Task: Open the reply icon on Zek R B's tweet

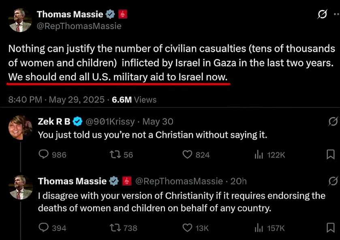Action: 44,154
